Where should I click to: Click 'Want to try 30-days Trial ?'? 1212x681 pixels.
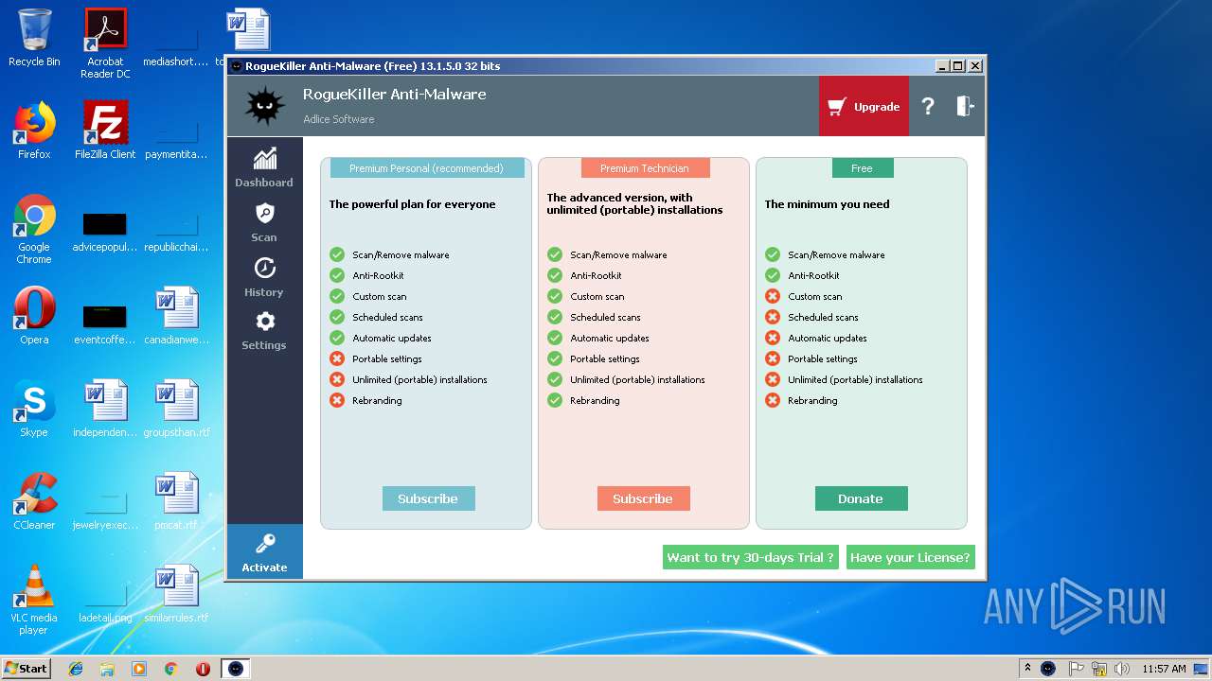coord(750,557)
